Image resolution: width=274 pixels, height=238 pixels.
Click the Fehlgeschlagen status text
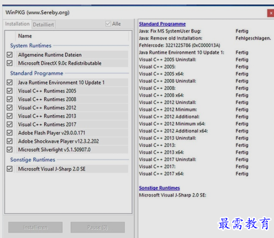(253, 38)
